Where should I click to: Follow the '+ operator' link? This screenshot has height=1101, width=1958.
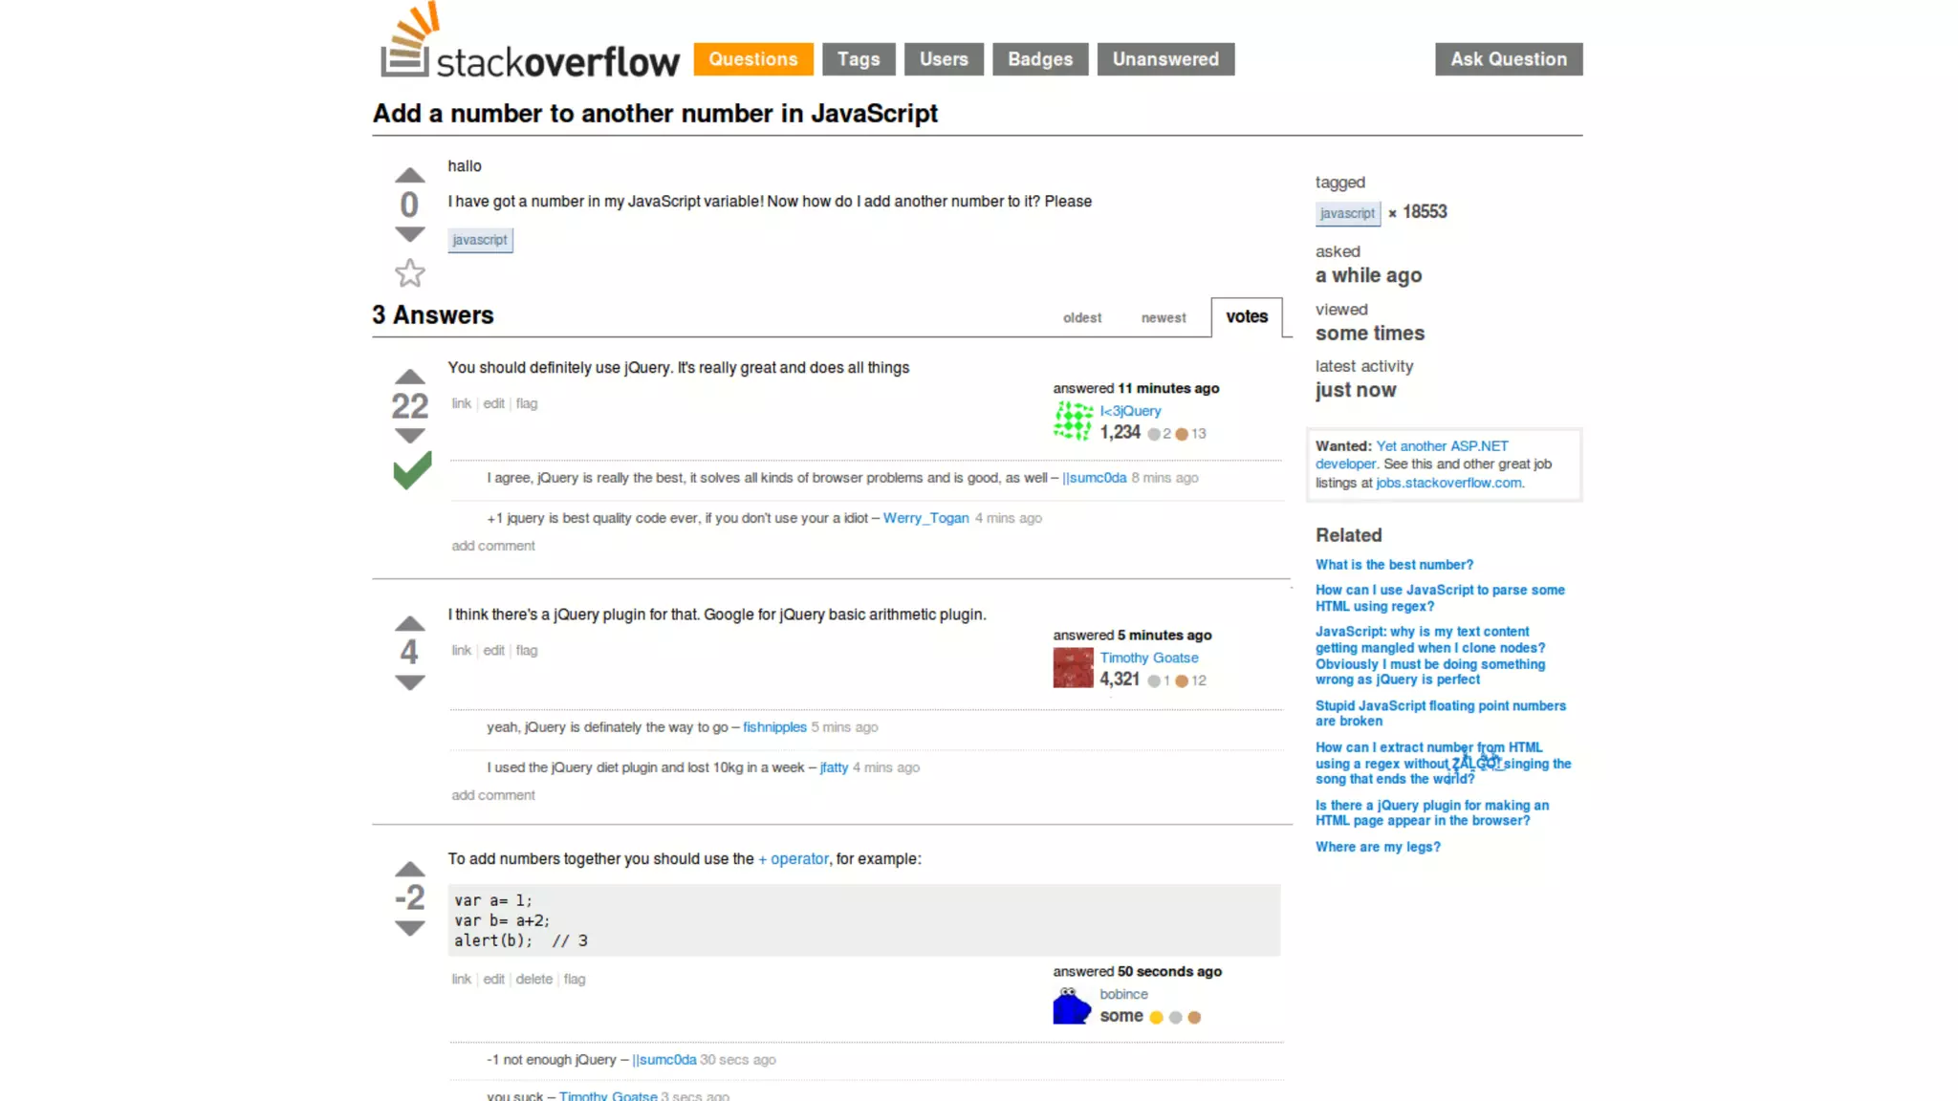coord(794,859)
